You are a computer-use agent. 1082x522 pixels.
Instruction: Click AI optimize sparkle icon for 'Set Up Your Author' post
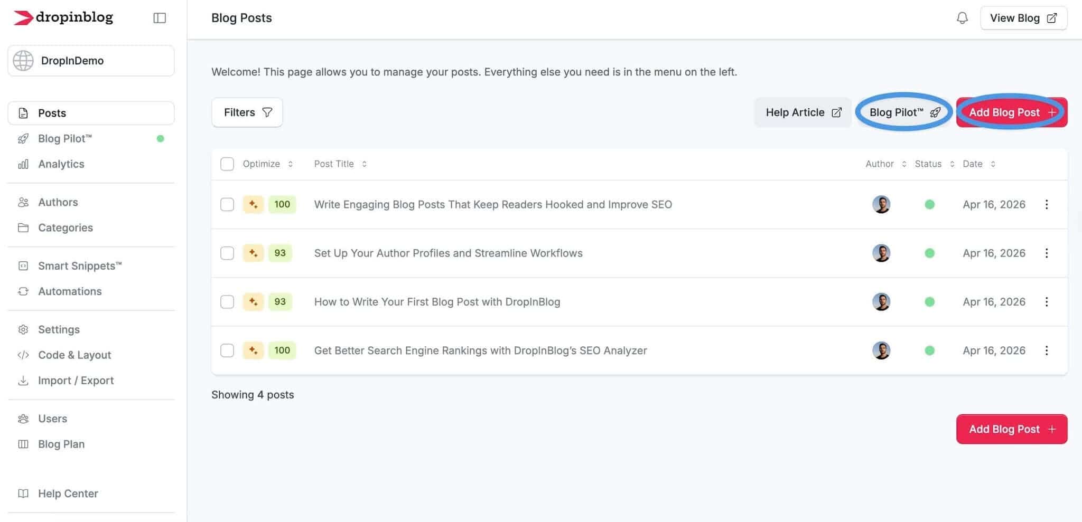click(253, 253)
